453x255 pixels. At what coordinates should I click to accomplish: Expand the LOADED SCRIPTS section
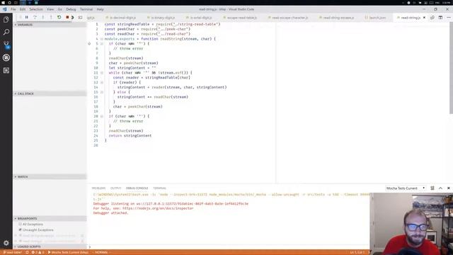pos(50,246)
